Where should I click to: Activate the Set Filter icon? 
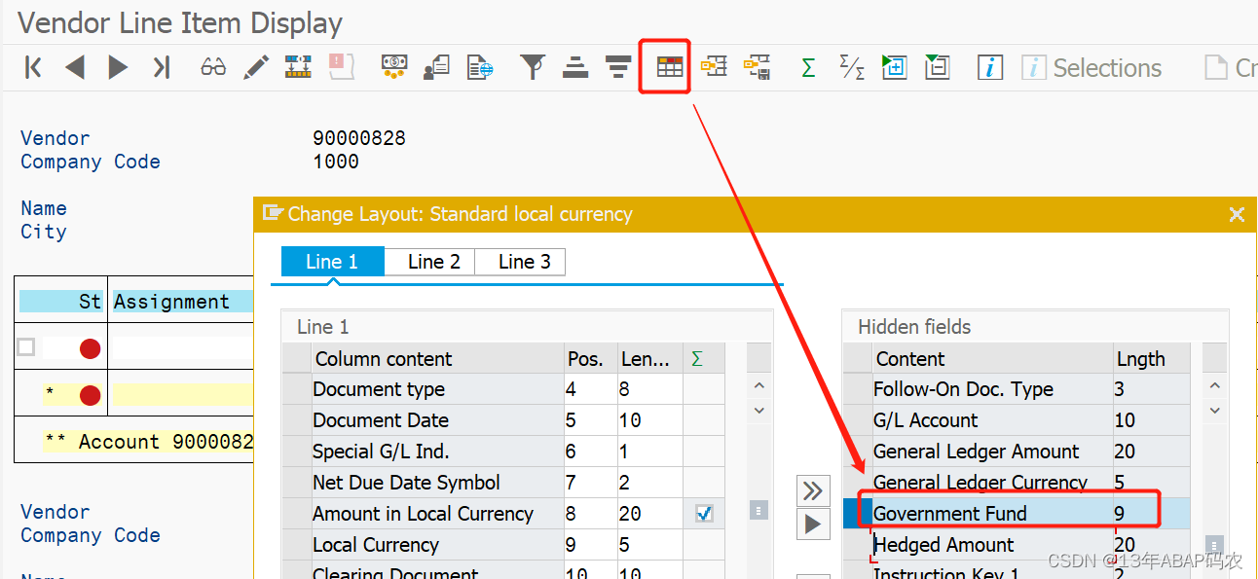tap(532, 65)
